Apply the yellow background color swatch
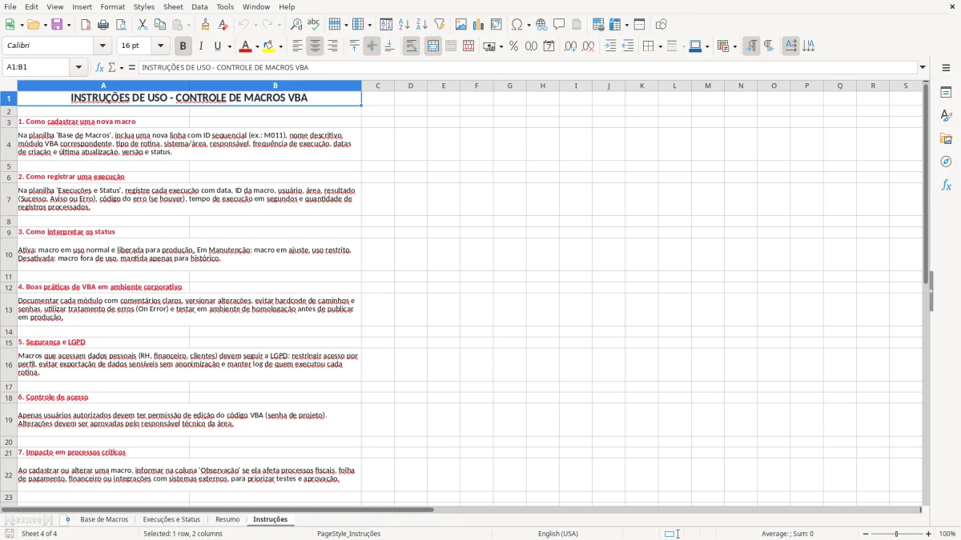 click(269, 46)
